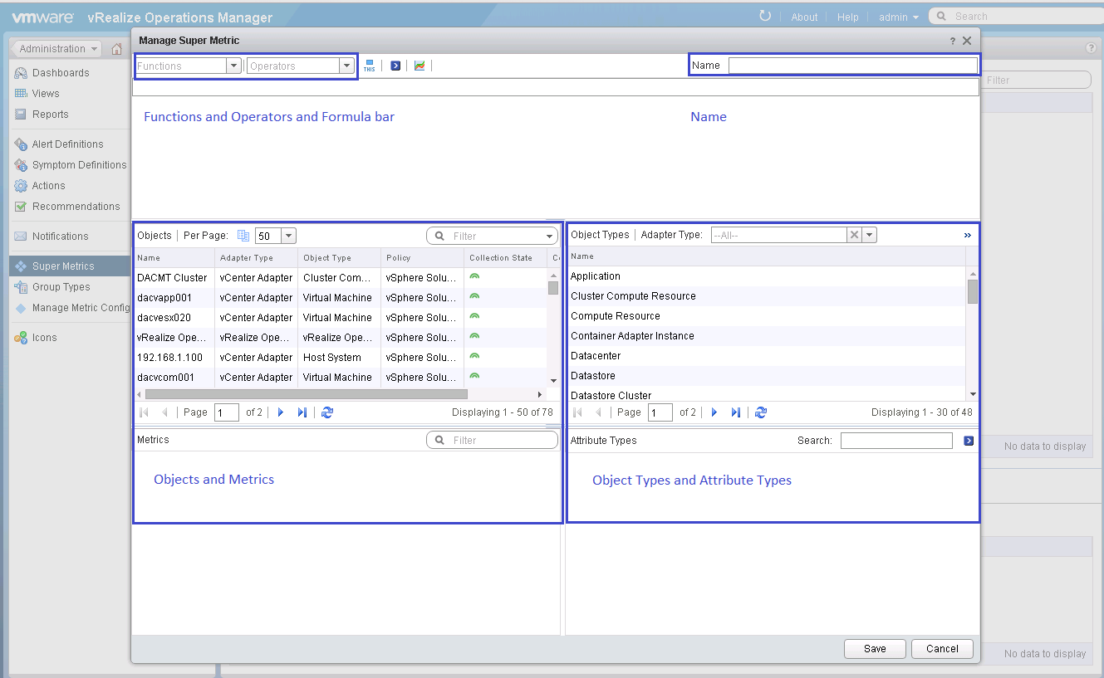This screenshot has height=678, width=1104.
Task: Open the Functions dropdown
Action: point(234,66)
